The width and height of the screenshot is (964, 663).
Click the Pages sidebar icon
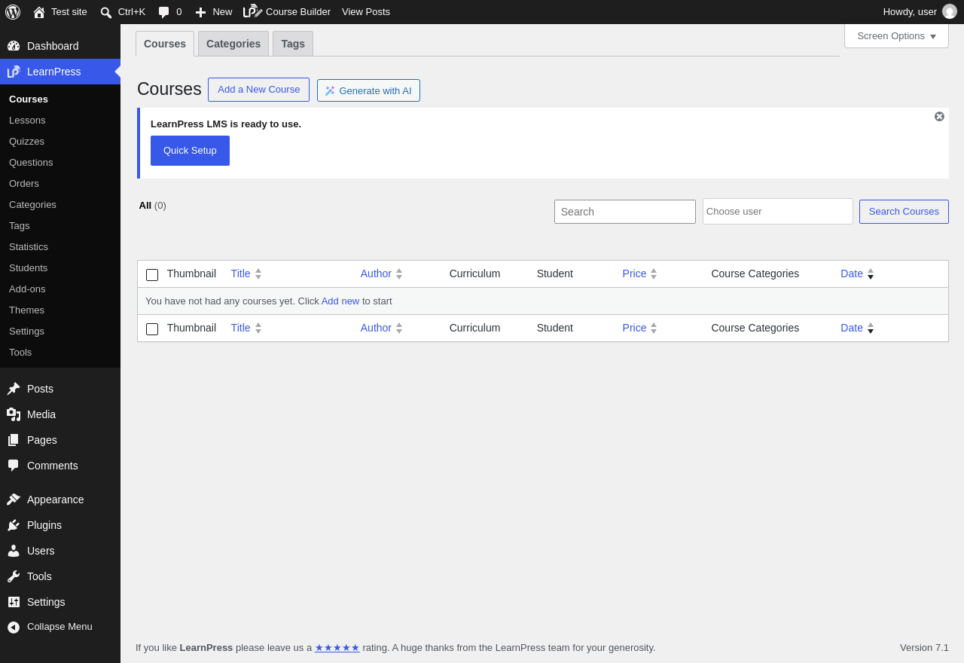coord(14,440)
